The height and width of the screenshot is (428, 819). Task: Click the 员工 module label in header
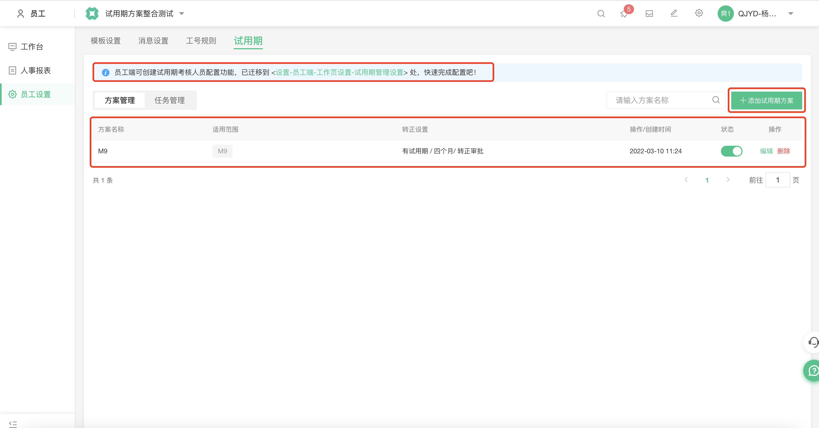[x=38, y=14]
